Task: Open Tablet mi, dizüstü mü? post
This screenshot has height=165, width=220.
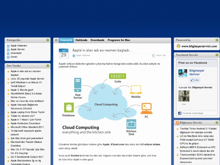Action: point(23,116)
